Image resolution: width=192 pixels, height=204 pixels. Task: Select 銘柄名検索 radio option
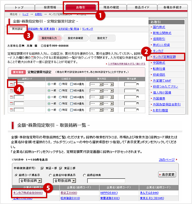tap(84, 175)
